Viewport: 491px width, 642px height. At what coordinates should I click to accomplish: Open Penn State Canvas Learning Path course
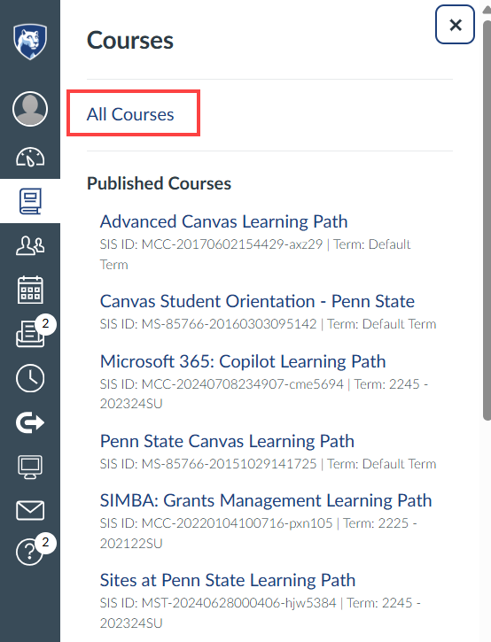227,441
